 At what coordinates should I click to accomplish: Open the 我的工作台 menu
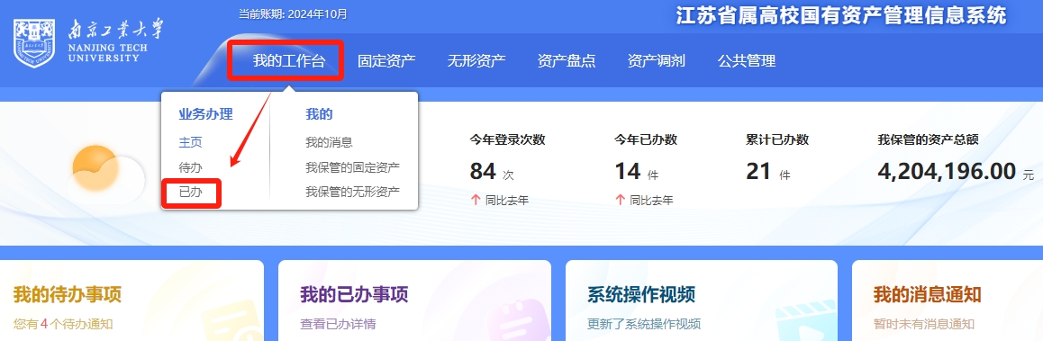tap(289, 61)
